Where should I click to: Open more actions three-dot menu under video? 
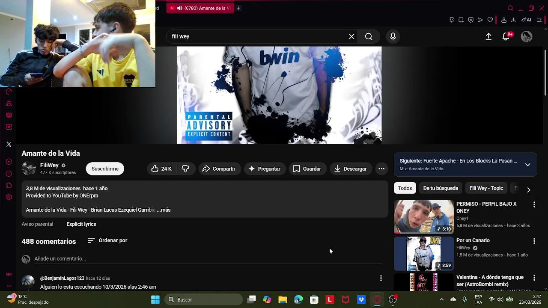point(381,169)
